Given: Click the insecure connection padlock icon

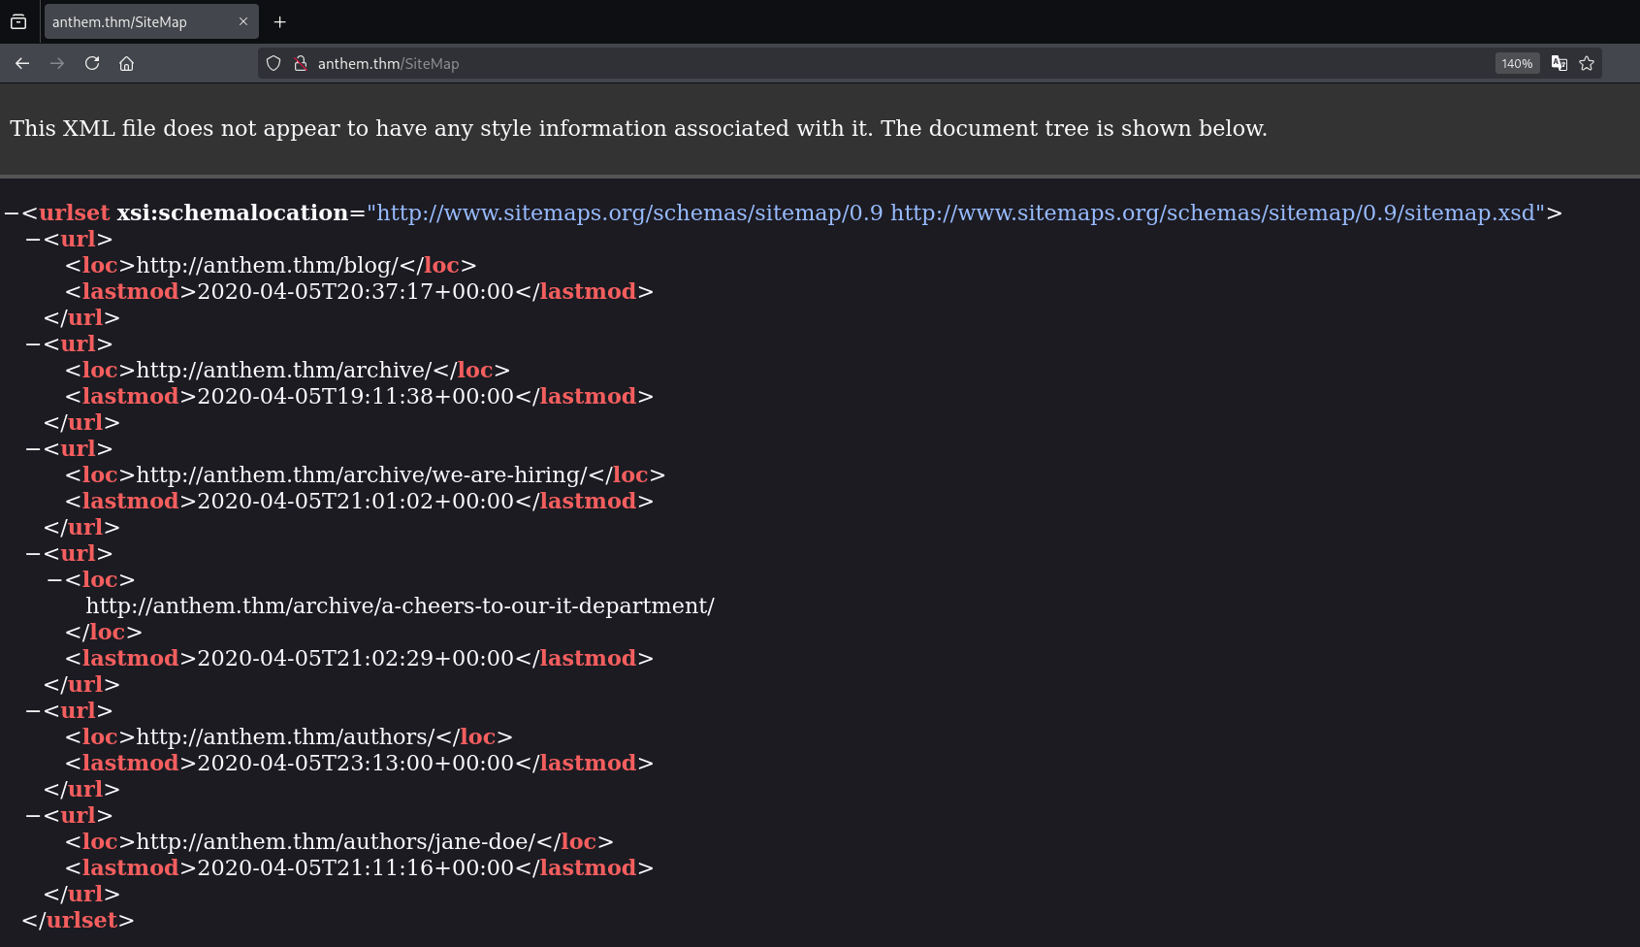Looking at the screenshot, I should (x=301, y=63).
